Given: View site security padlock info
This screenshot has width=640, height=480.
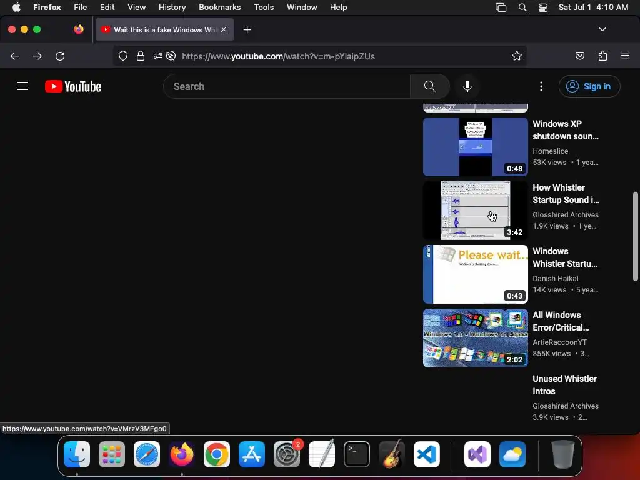Looking at the screenshot, I should coord(141,56).
